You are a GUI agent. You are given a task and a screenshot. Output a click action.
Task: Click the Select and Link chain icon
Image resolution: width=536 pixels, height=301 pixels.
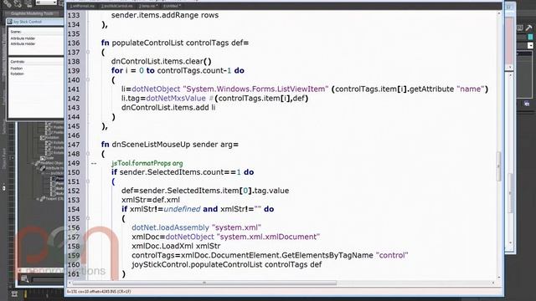click(x=8, y=3)
